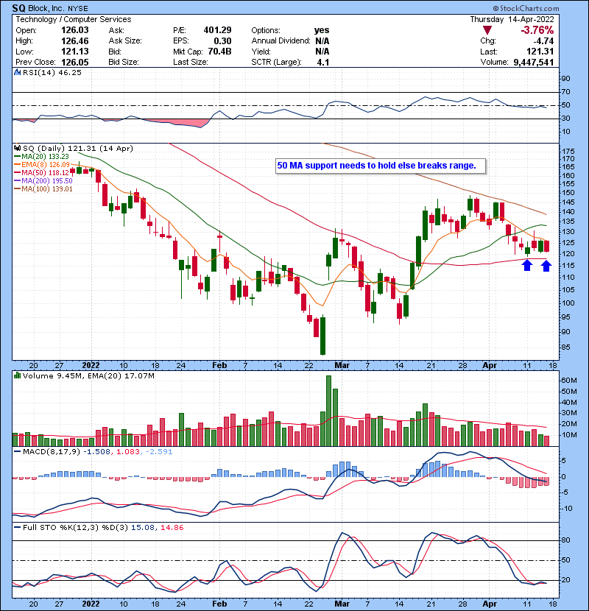This screenshot has height=611, width=589.
Task: Click the EMA(8) 126.09 legend entry
Action: [x=42, y=164]
